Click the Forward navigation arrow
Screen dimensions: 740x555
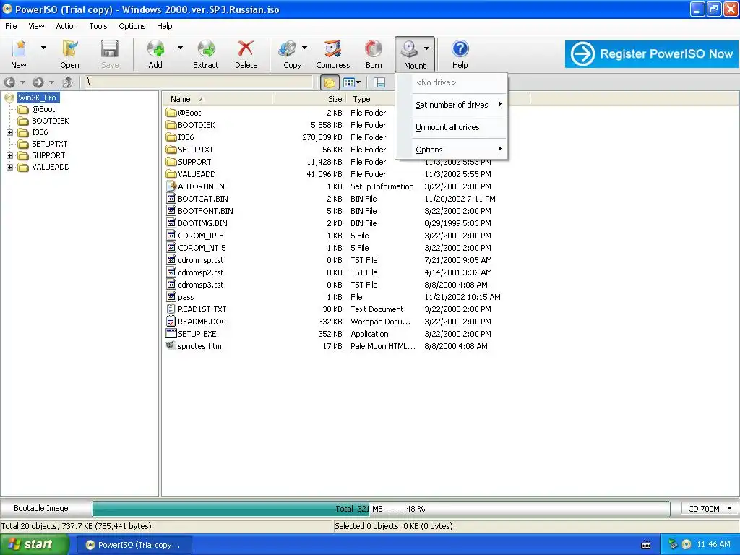pyautogui.click(x=38, y=82)
